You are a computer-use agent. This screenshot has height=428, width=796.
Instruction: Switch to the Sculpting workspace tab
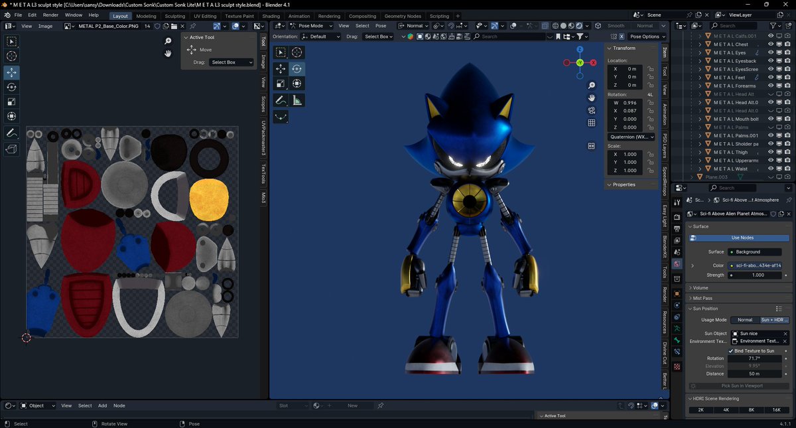(175, 16)
